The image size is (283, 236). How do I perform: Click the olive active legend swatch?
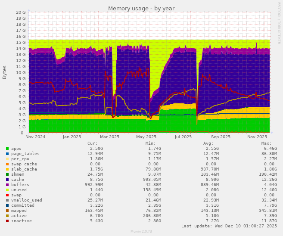coord(7,216)
